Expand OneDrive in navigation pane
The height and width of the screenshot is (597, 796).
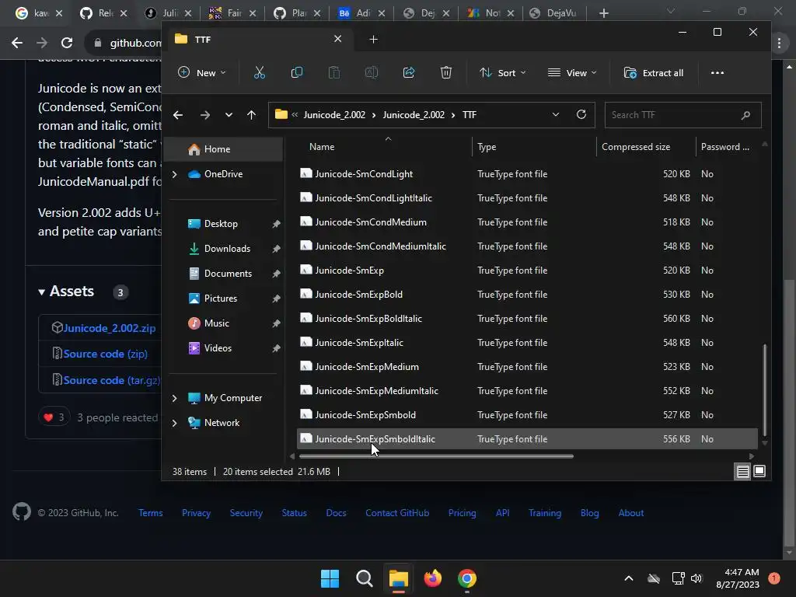(174, 174)
